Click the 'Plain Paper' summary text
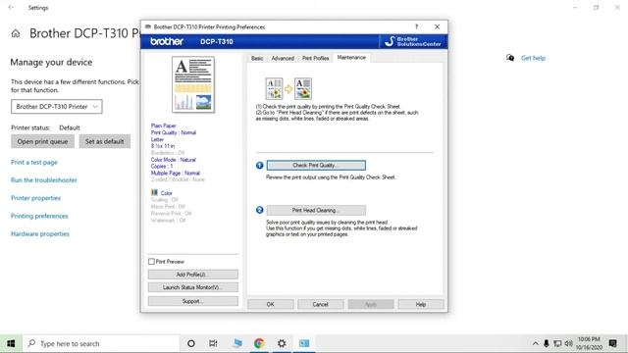628x353 pixels. click(x=164, y=126)
